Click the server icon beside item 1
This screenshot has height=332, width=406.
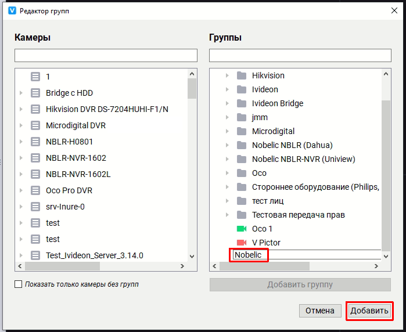pos(35,77)
